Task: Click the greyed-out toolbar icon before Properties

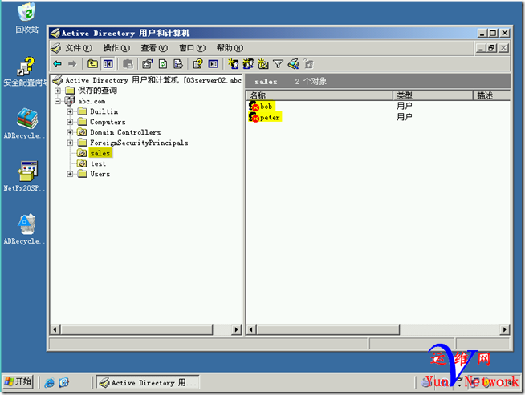Action: point(128,64)
